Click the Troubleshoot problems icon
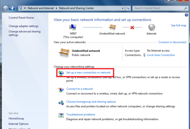This screenshot has width=190, height=129. point(61,115)
